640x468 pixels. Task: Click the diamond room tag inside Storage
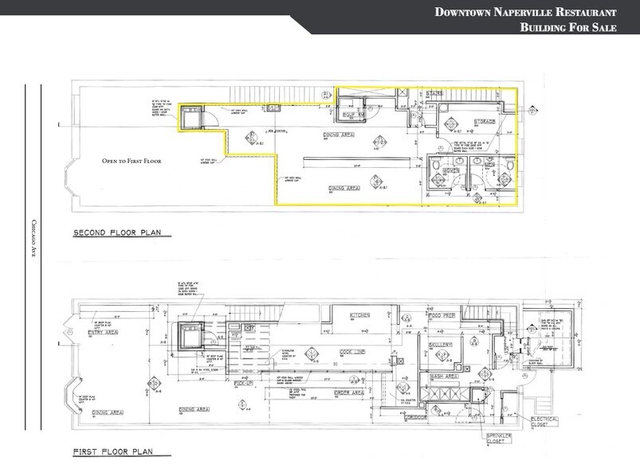(450, 124)
